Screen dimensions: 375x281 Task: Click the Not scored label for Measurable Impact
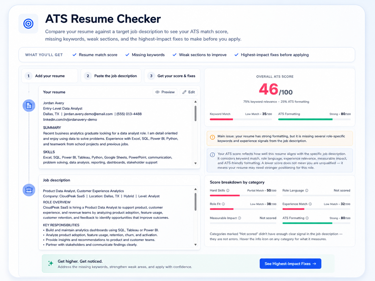268,218
